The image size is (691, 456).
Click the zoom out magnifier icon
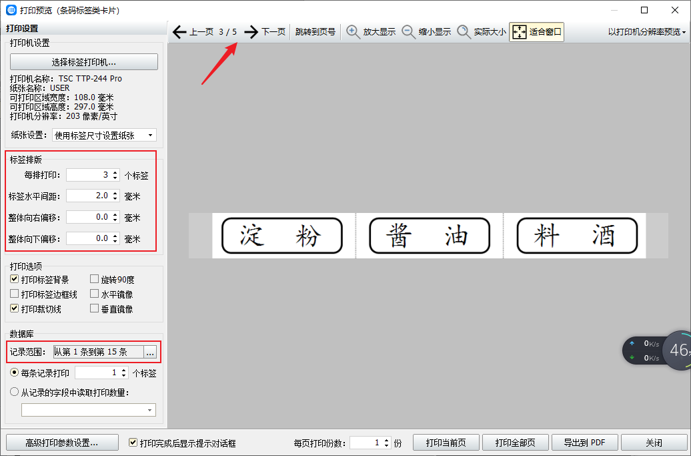[x=408, y=32]
